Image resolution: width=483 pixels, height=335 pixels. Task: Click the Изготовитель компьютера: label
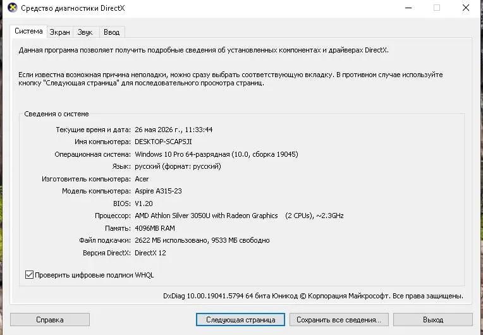pos(86,179)
